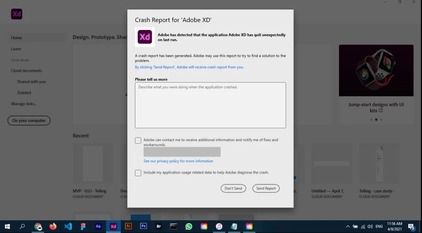The height and width of the screenshot is (233, 422).
Task: Open the taskbar search icon
Action: click(22, 227)
